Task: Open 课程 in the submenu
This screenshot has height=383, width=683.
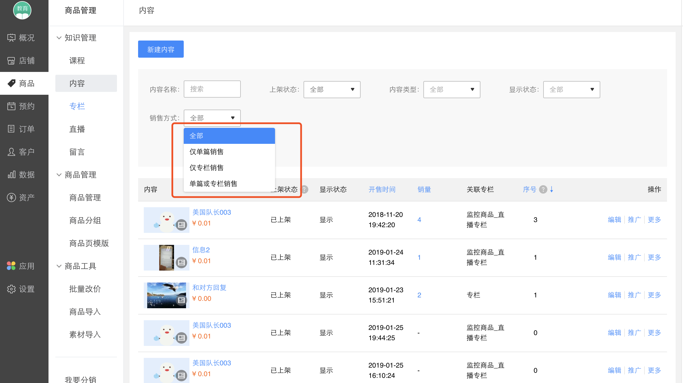Action: [77, 61]
